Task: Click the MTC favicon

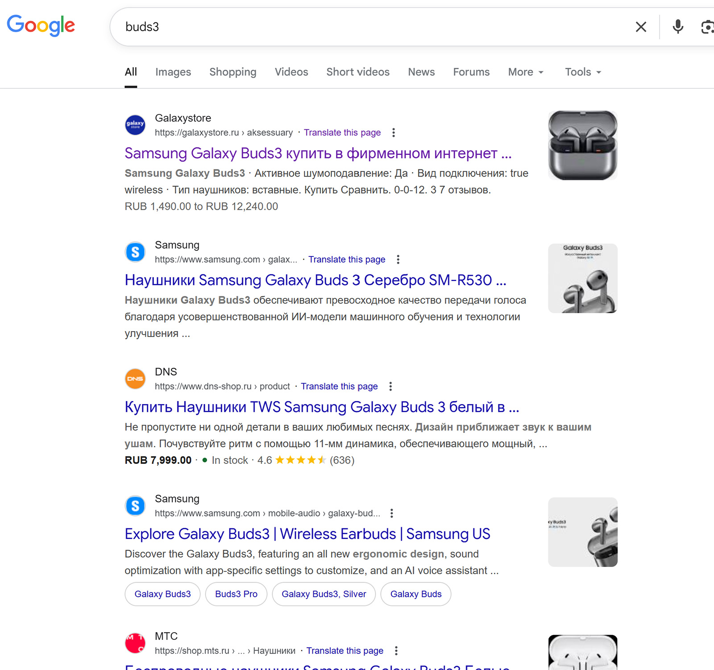Action: [x=135, y=643]
